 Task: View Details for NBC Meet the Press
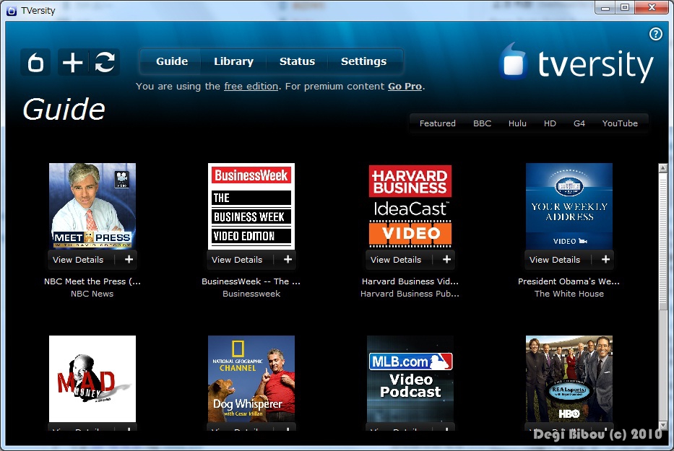click(x=78, y=260)
